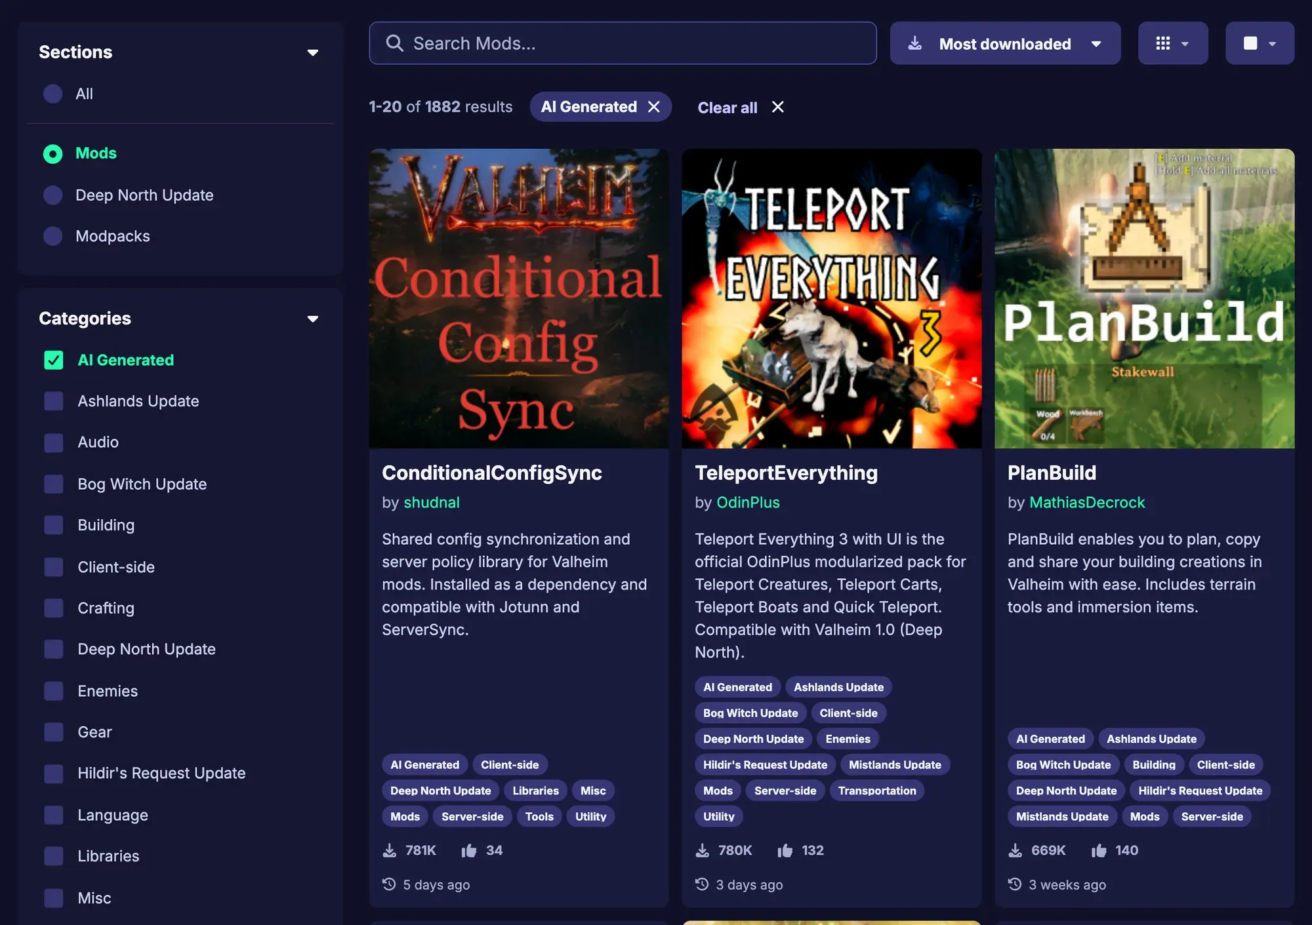Select the Mods section radio button
1312x925 pixels.
pyautogui.click(x=53, y=154)
